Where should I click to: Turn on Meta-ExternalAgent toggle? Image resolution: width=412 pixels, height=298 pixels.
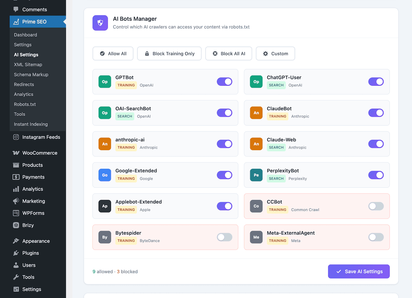click(x=376, y=237)
